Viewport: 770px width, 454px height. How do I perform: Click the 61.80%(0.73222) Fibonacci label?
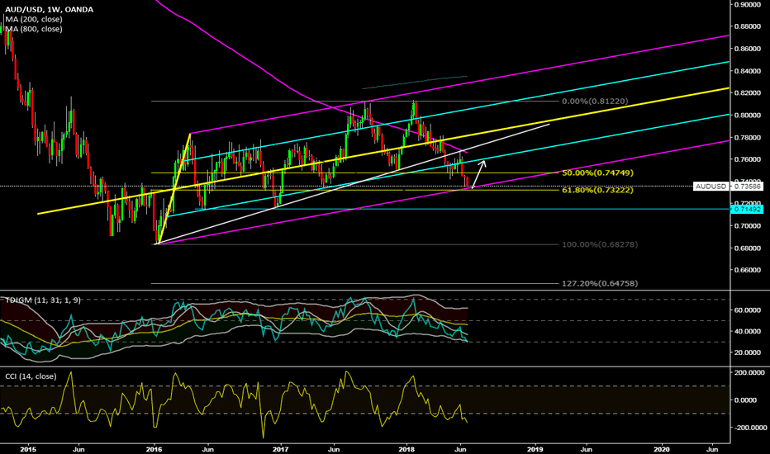pyautogui.click(x=597, y=190)
